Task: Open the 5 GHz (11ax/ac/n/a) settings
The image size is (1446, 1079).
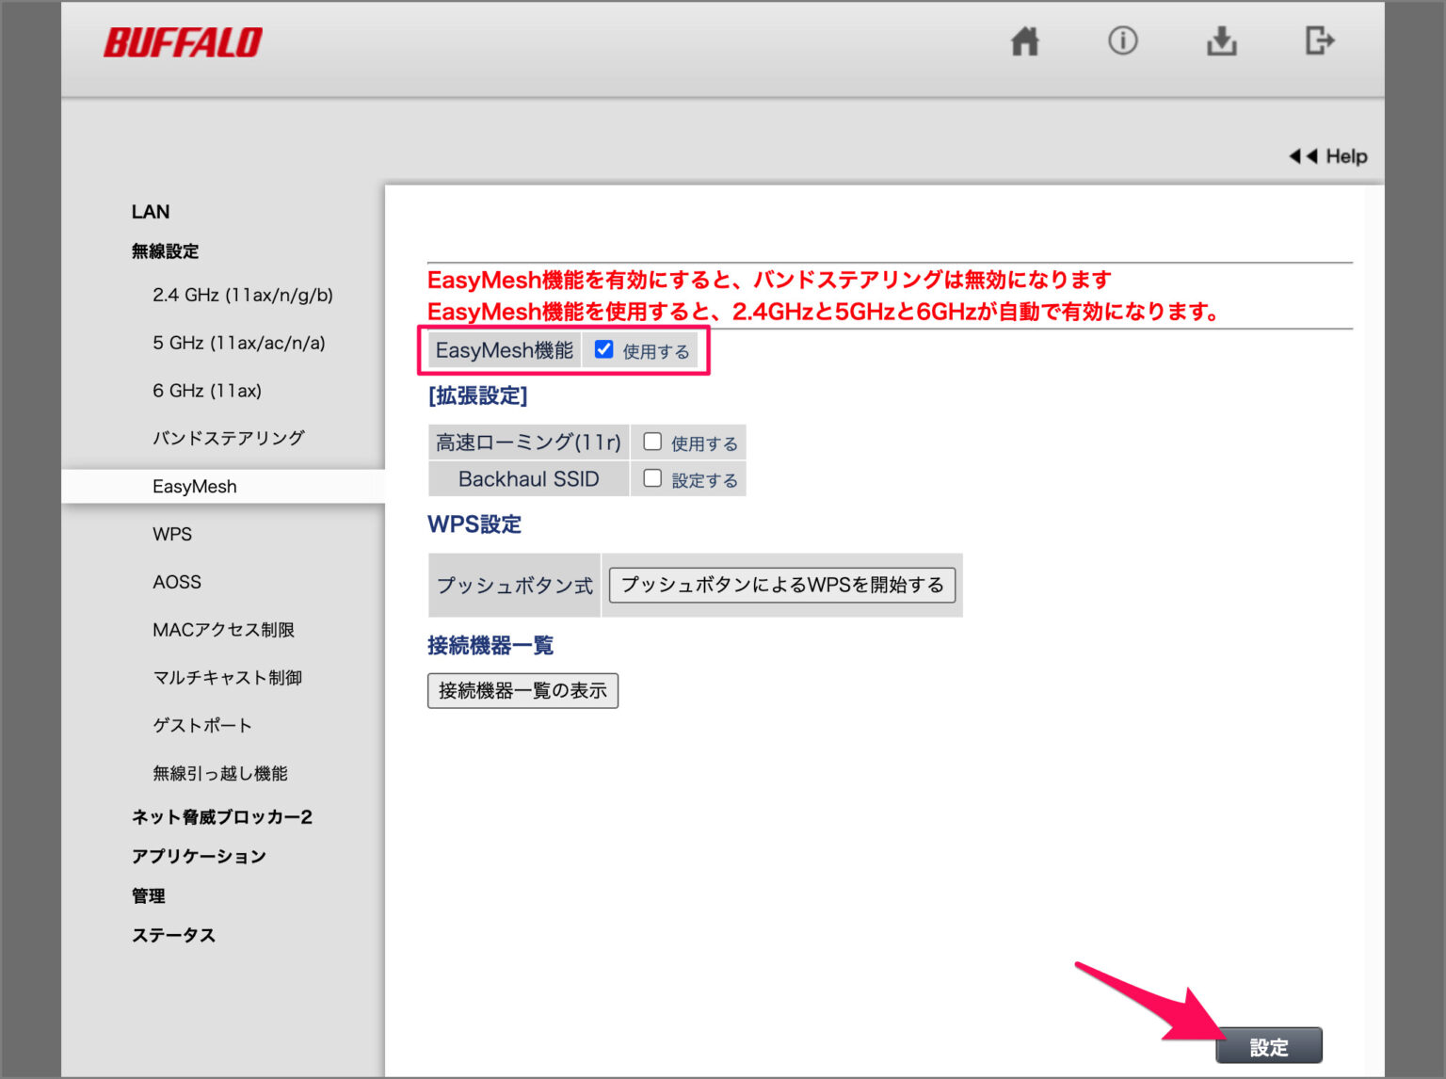Action: click(239, 343)
